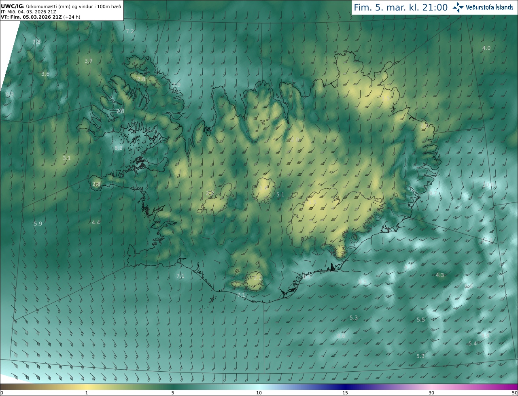The image size is (518, 396).
Task: Click the 4.0 value at northeast corner
Action: point(486,48)
